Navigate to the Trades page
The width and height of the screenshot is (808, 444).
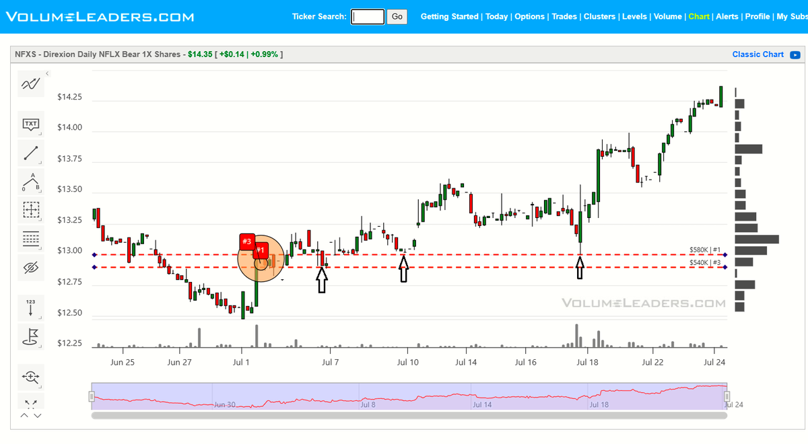pyautogui.click(x=564, y=16)
